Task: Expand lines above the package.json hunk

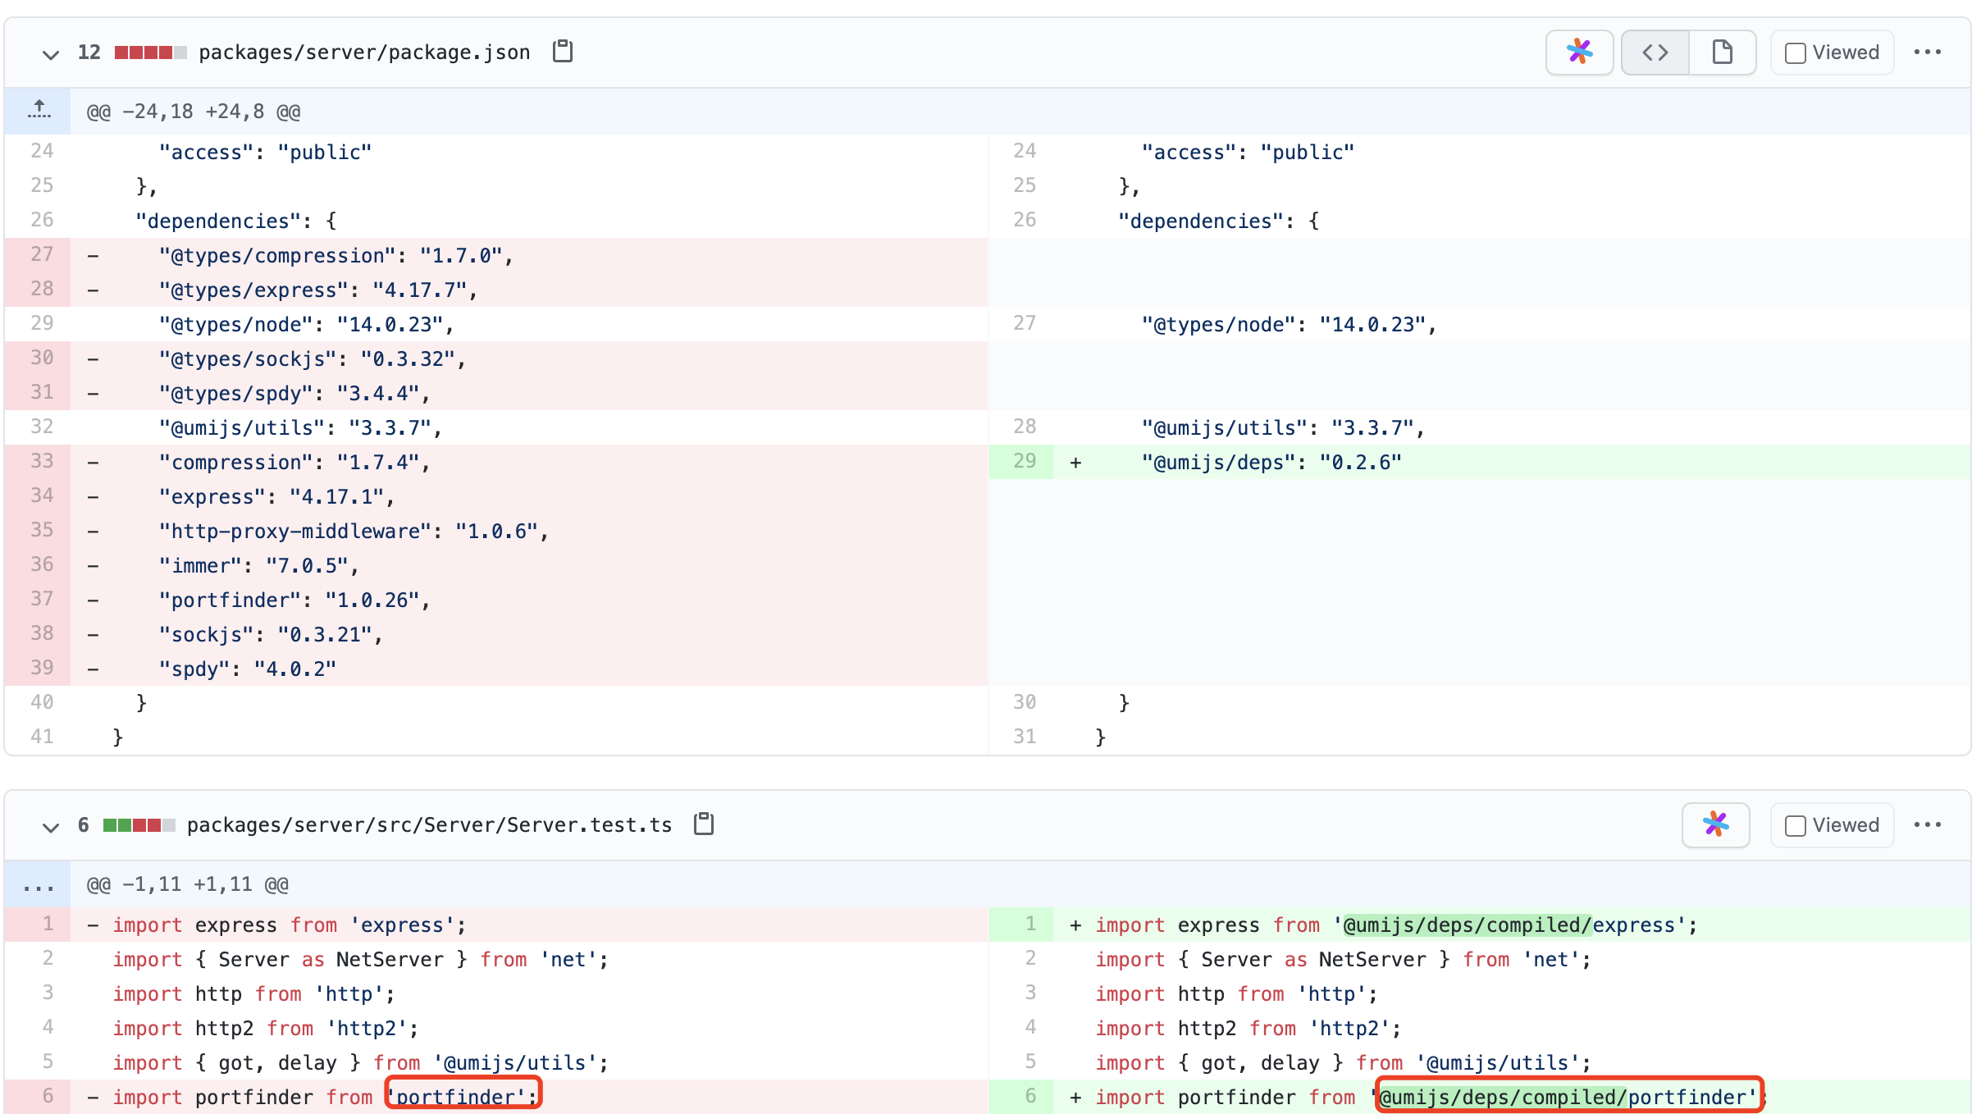Action: [x=39, y=110]
